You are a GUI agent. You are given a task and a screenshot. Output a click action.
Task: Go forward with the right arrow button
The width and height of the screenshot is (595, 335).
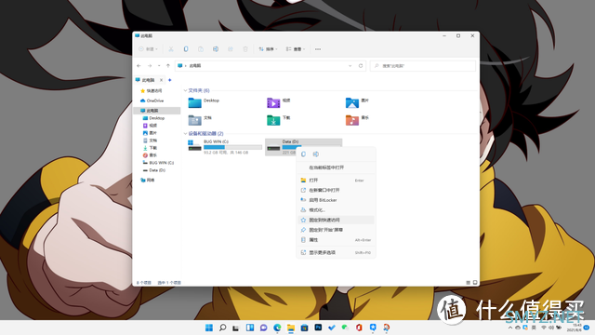coord(150,66)
